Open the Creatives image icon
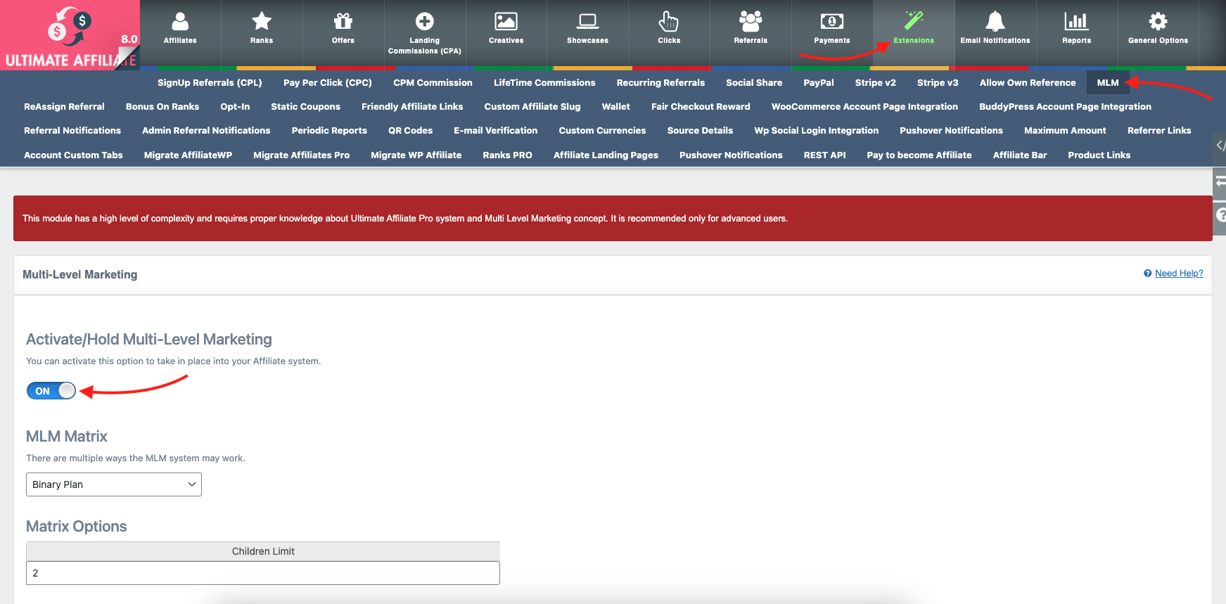The image size is (1226, 604). 506,22
